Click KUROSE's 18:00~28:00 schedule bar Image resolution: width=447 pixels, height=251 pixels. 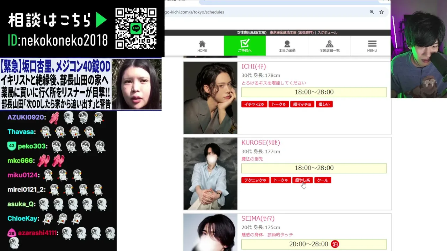314,168
